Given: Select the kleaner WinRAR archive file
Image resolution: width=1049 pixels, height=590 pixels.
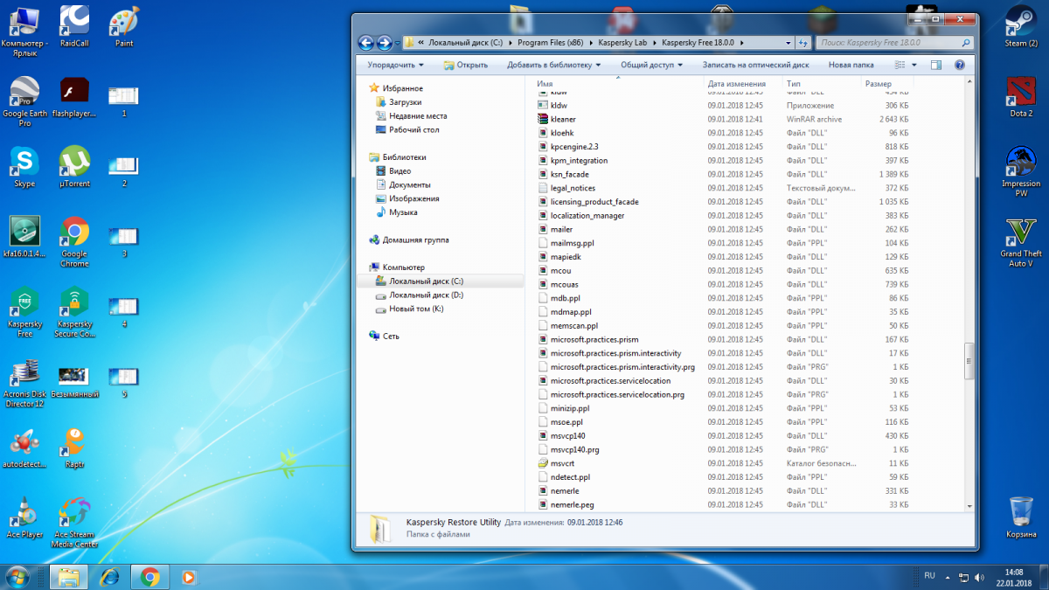Looking at the screenshot, I should (563, 119).
